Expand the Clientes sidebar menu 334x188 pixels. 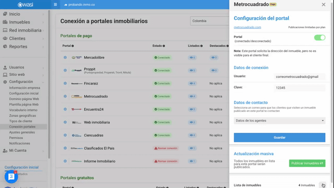[x=23, y=38]
